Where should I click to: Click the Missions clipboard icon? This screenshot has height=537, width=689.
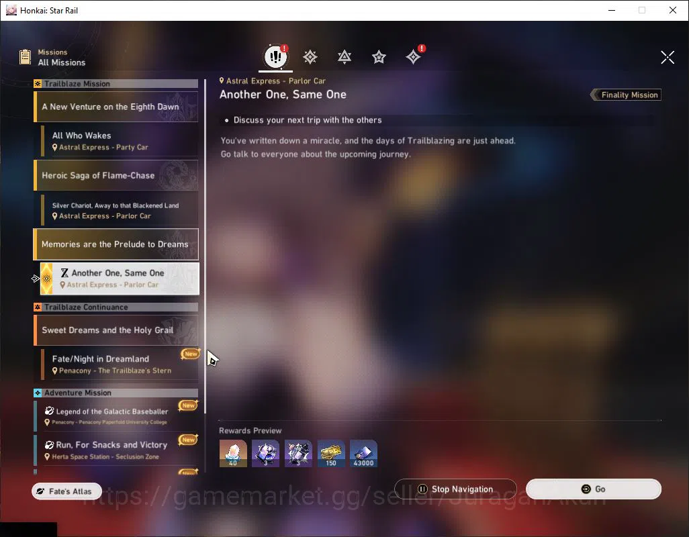point(25,57)
